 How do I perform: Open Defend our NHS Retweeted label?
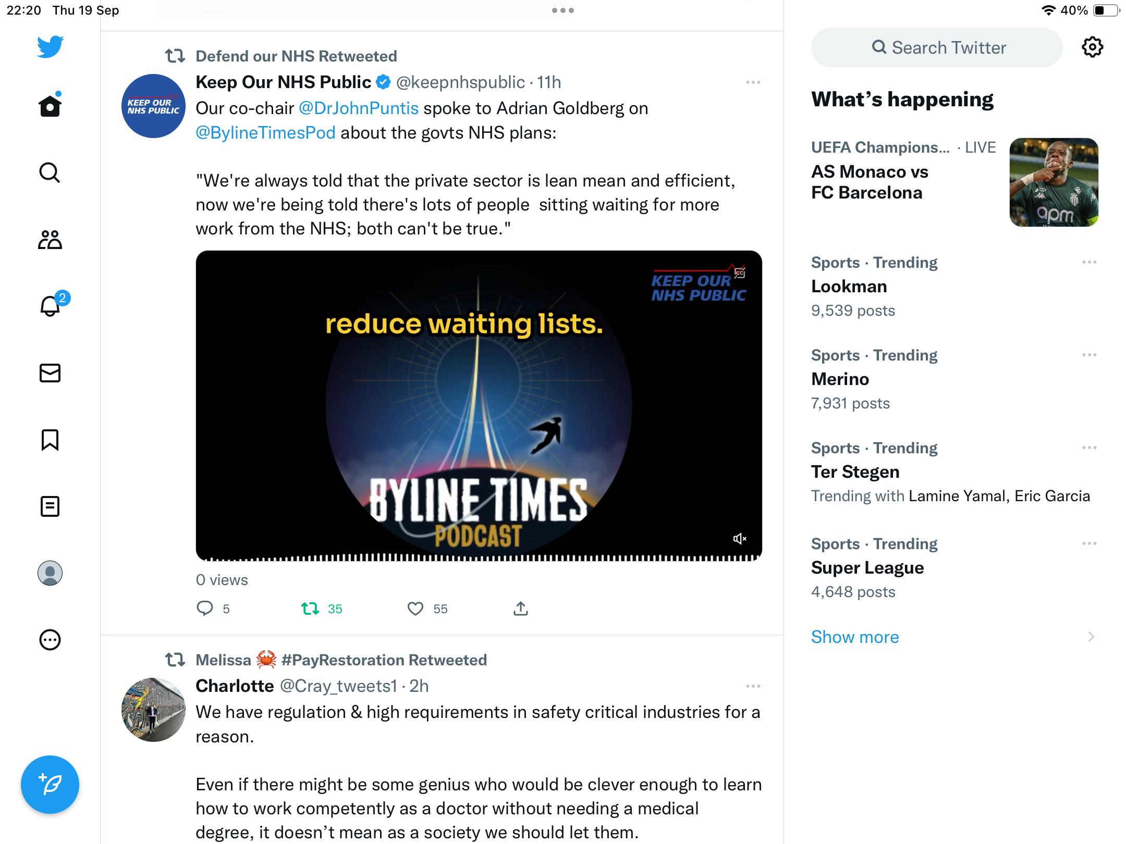click(296, 56)
